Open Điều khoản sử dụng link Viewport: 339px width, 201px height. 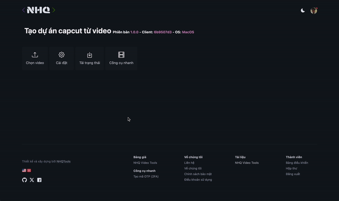coord(198,179)
